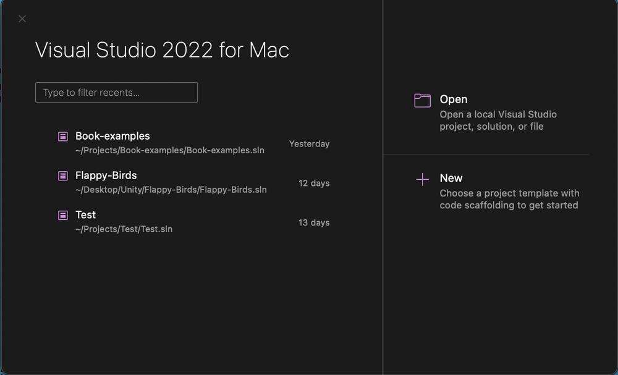Select path ~/Projects/Test/Test.sln
Screen dimensions: 618x375
[124, 229]
